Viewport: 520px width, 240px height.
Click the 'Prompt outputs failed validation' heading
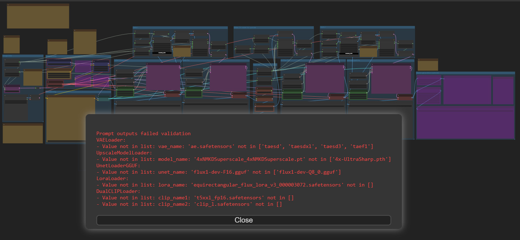click(x=143, y=133)
